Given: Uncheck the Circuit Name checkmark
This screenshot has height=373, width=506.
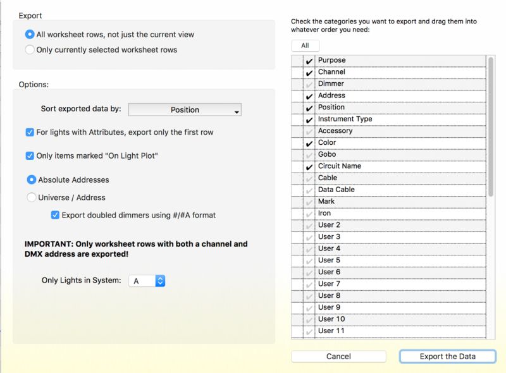Looking at the screenshot, I should pyautogui.click(x=309, y=167).
